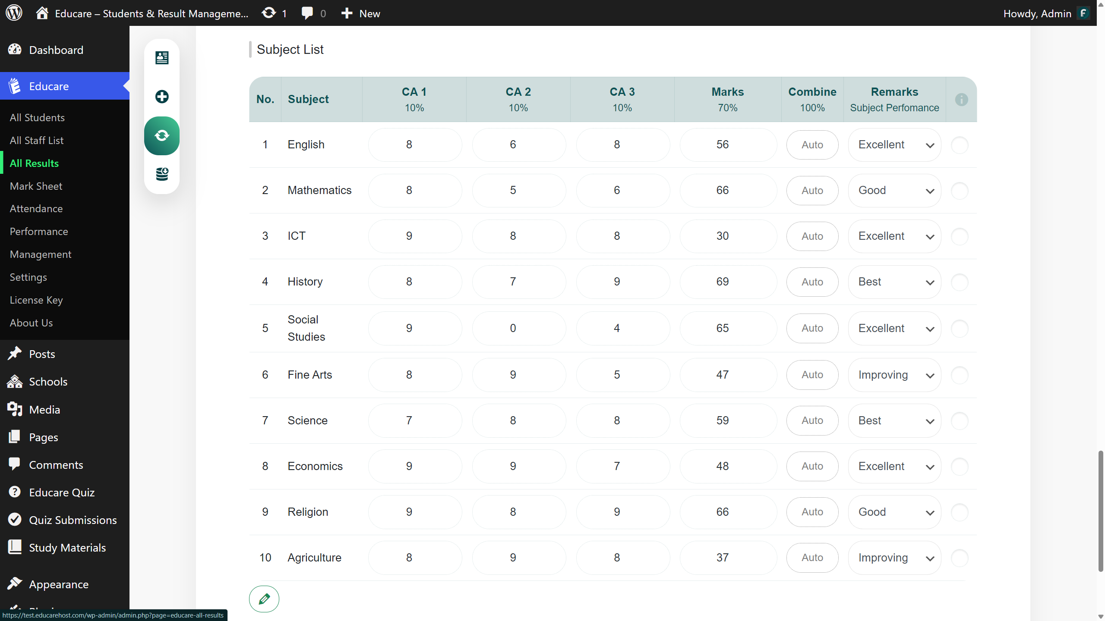Select the radio circle in Agriculture row
The width and height of the screenshot is (1105, 621).
pos(960,558)
